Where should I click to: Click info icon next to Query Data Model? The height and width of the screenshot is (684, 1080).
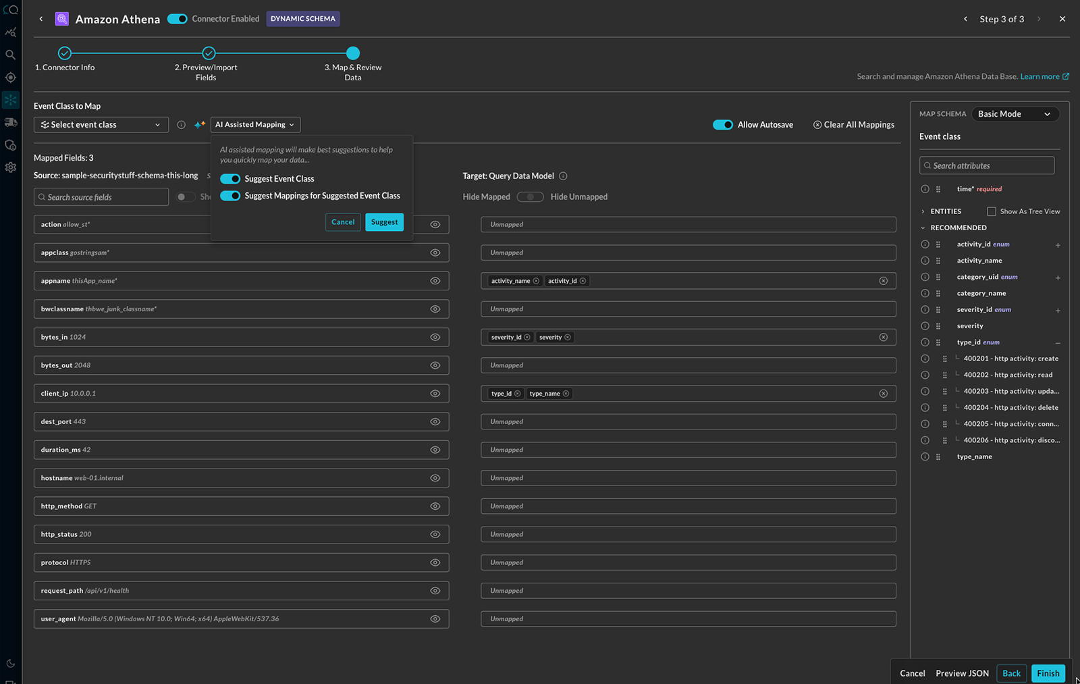coord(563,176)
